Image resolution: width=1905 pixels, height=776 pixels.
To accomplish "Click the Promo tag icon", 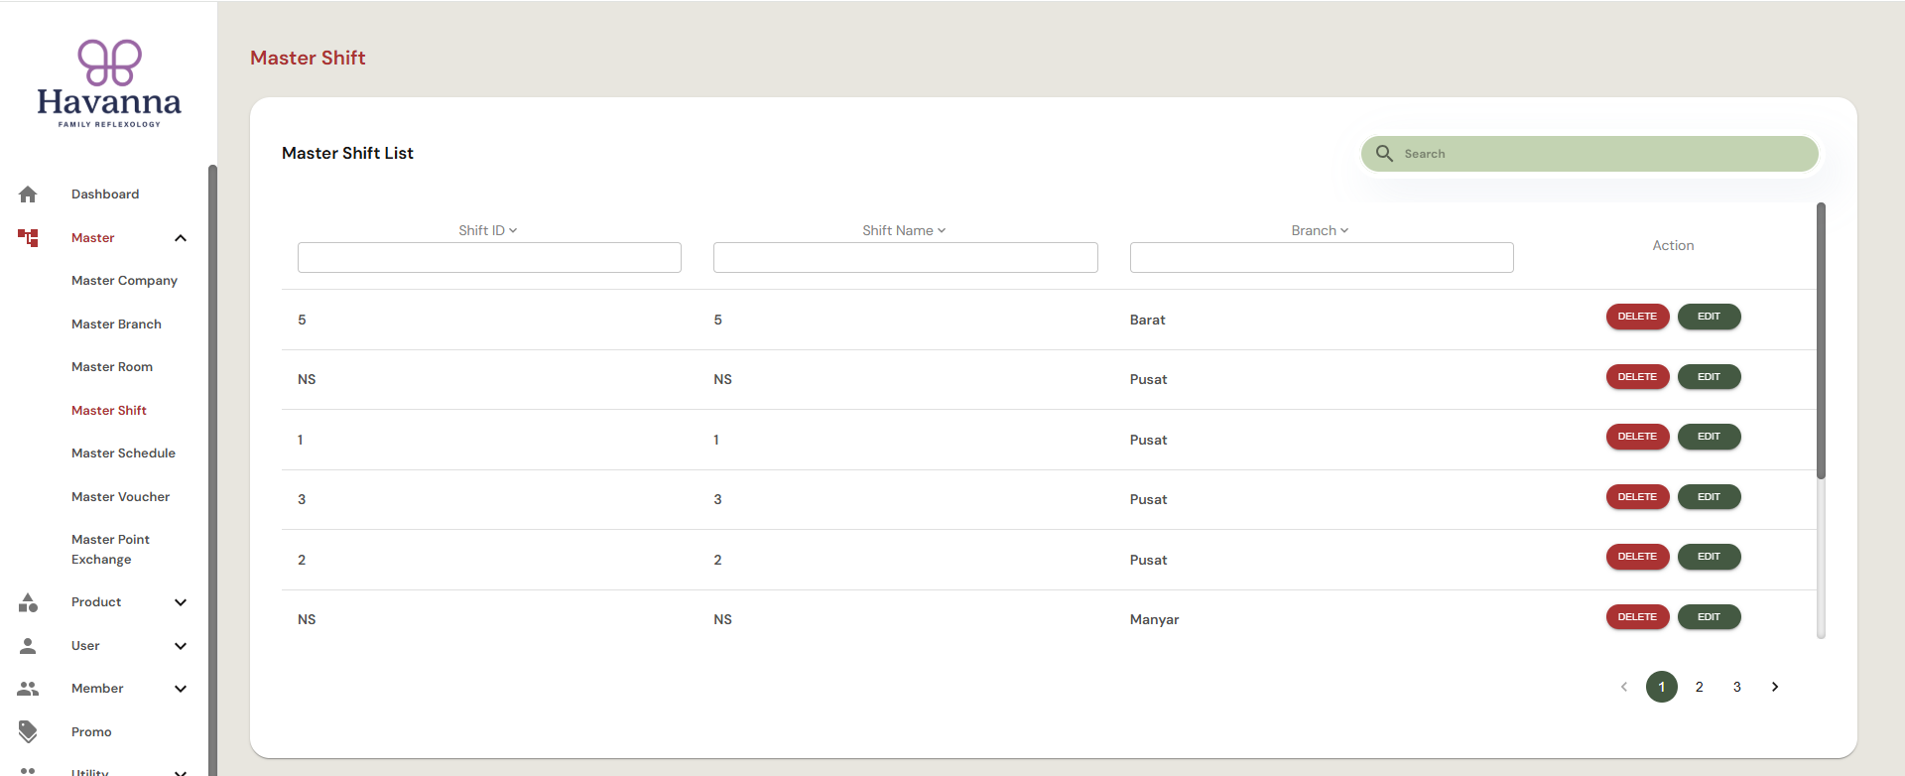I will pyautogui.click(x=28, y=732).
